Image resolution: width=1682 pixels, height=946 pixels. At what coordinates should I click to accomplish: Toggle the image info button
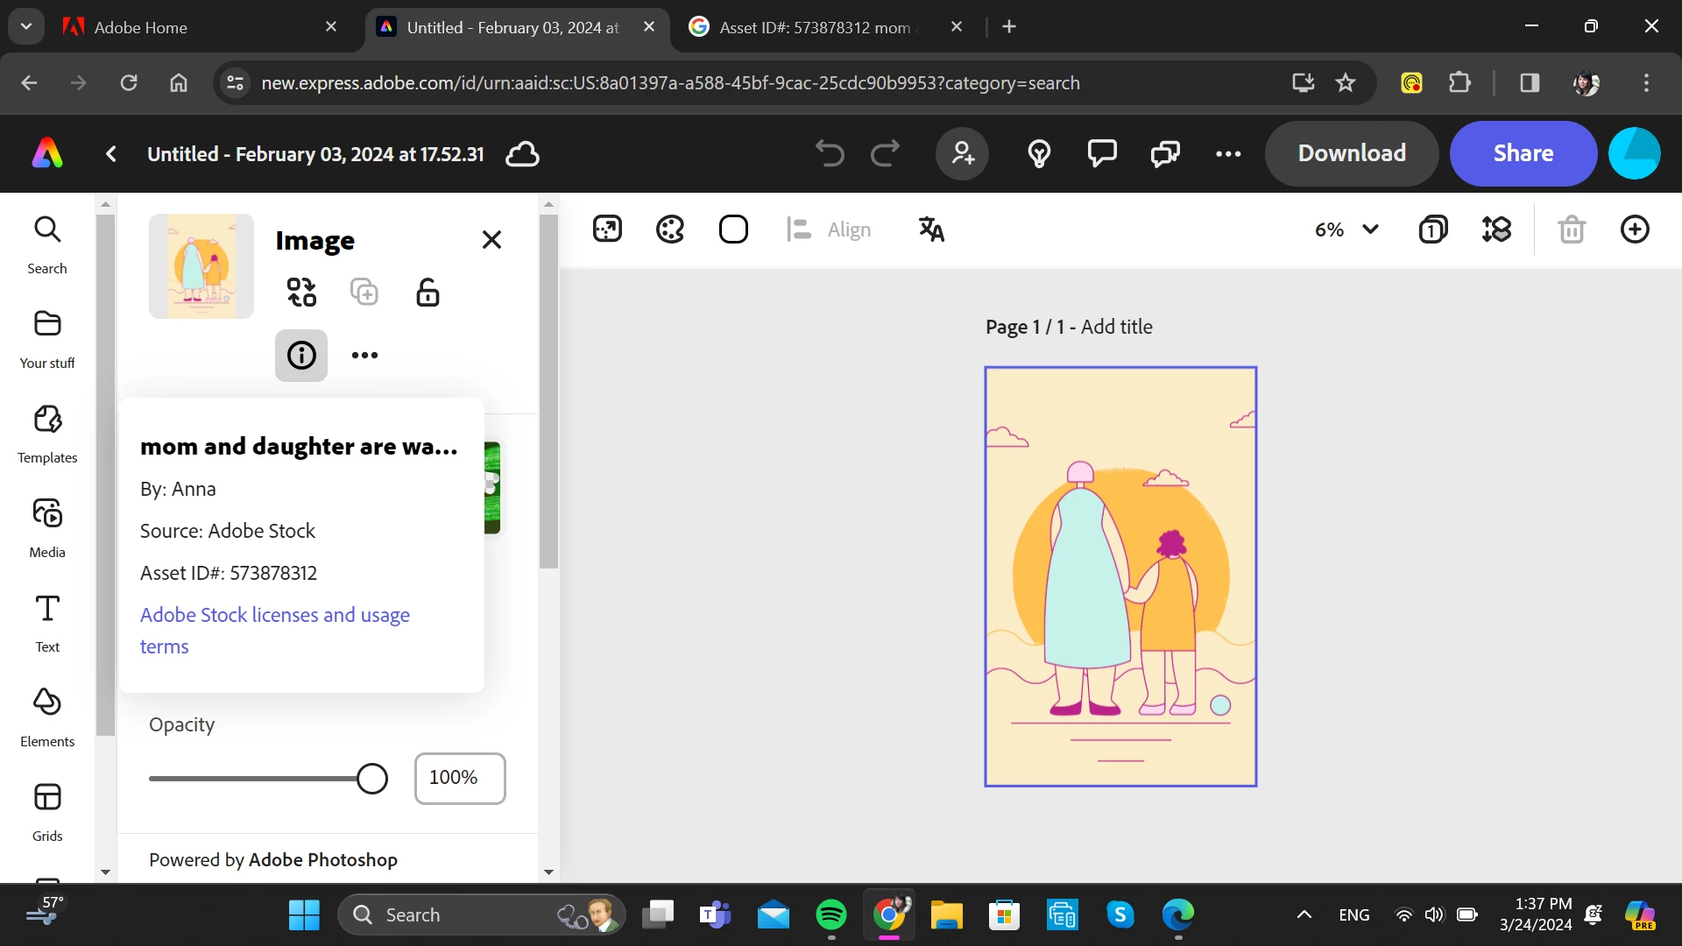[301, 356]
